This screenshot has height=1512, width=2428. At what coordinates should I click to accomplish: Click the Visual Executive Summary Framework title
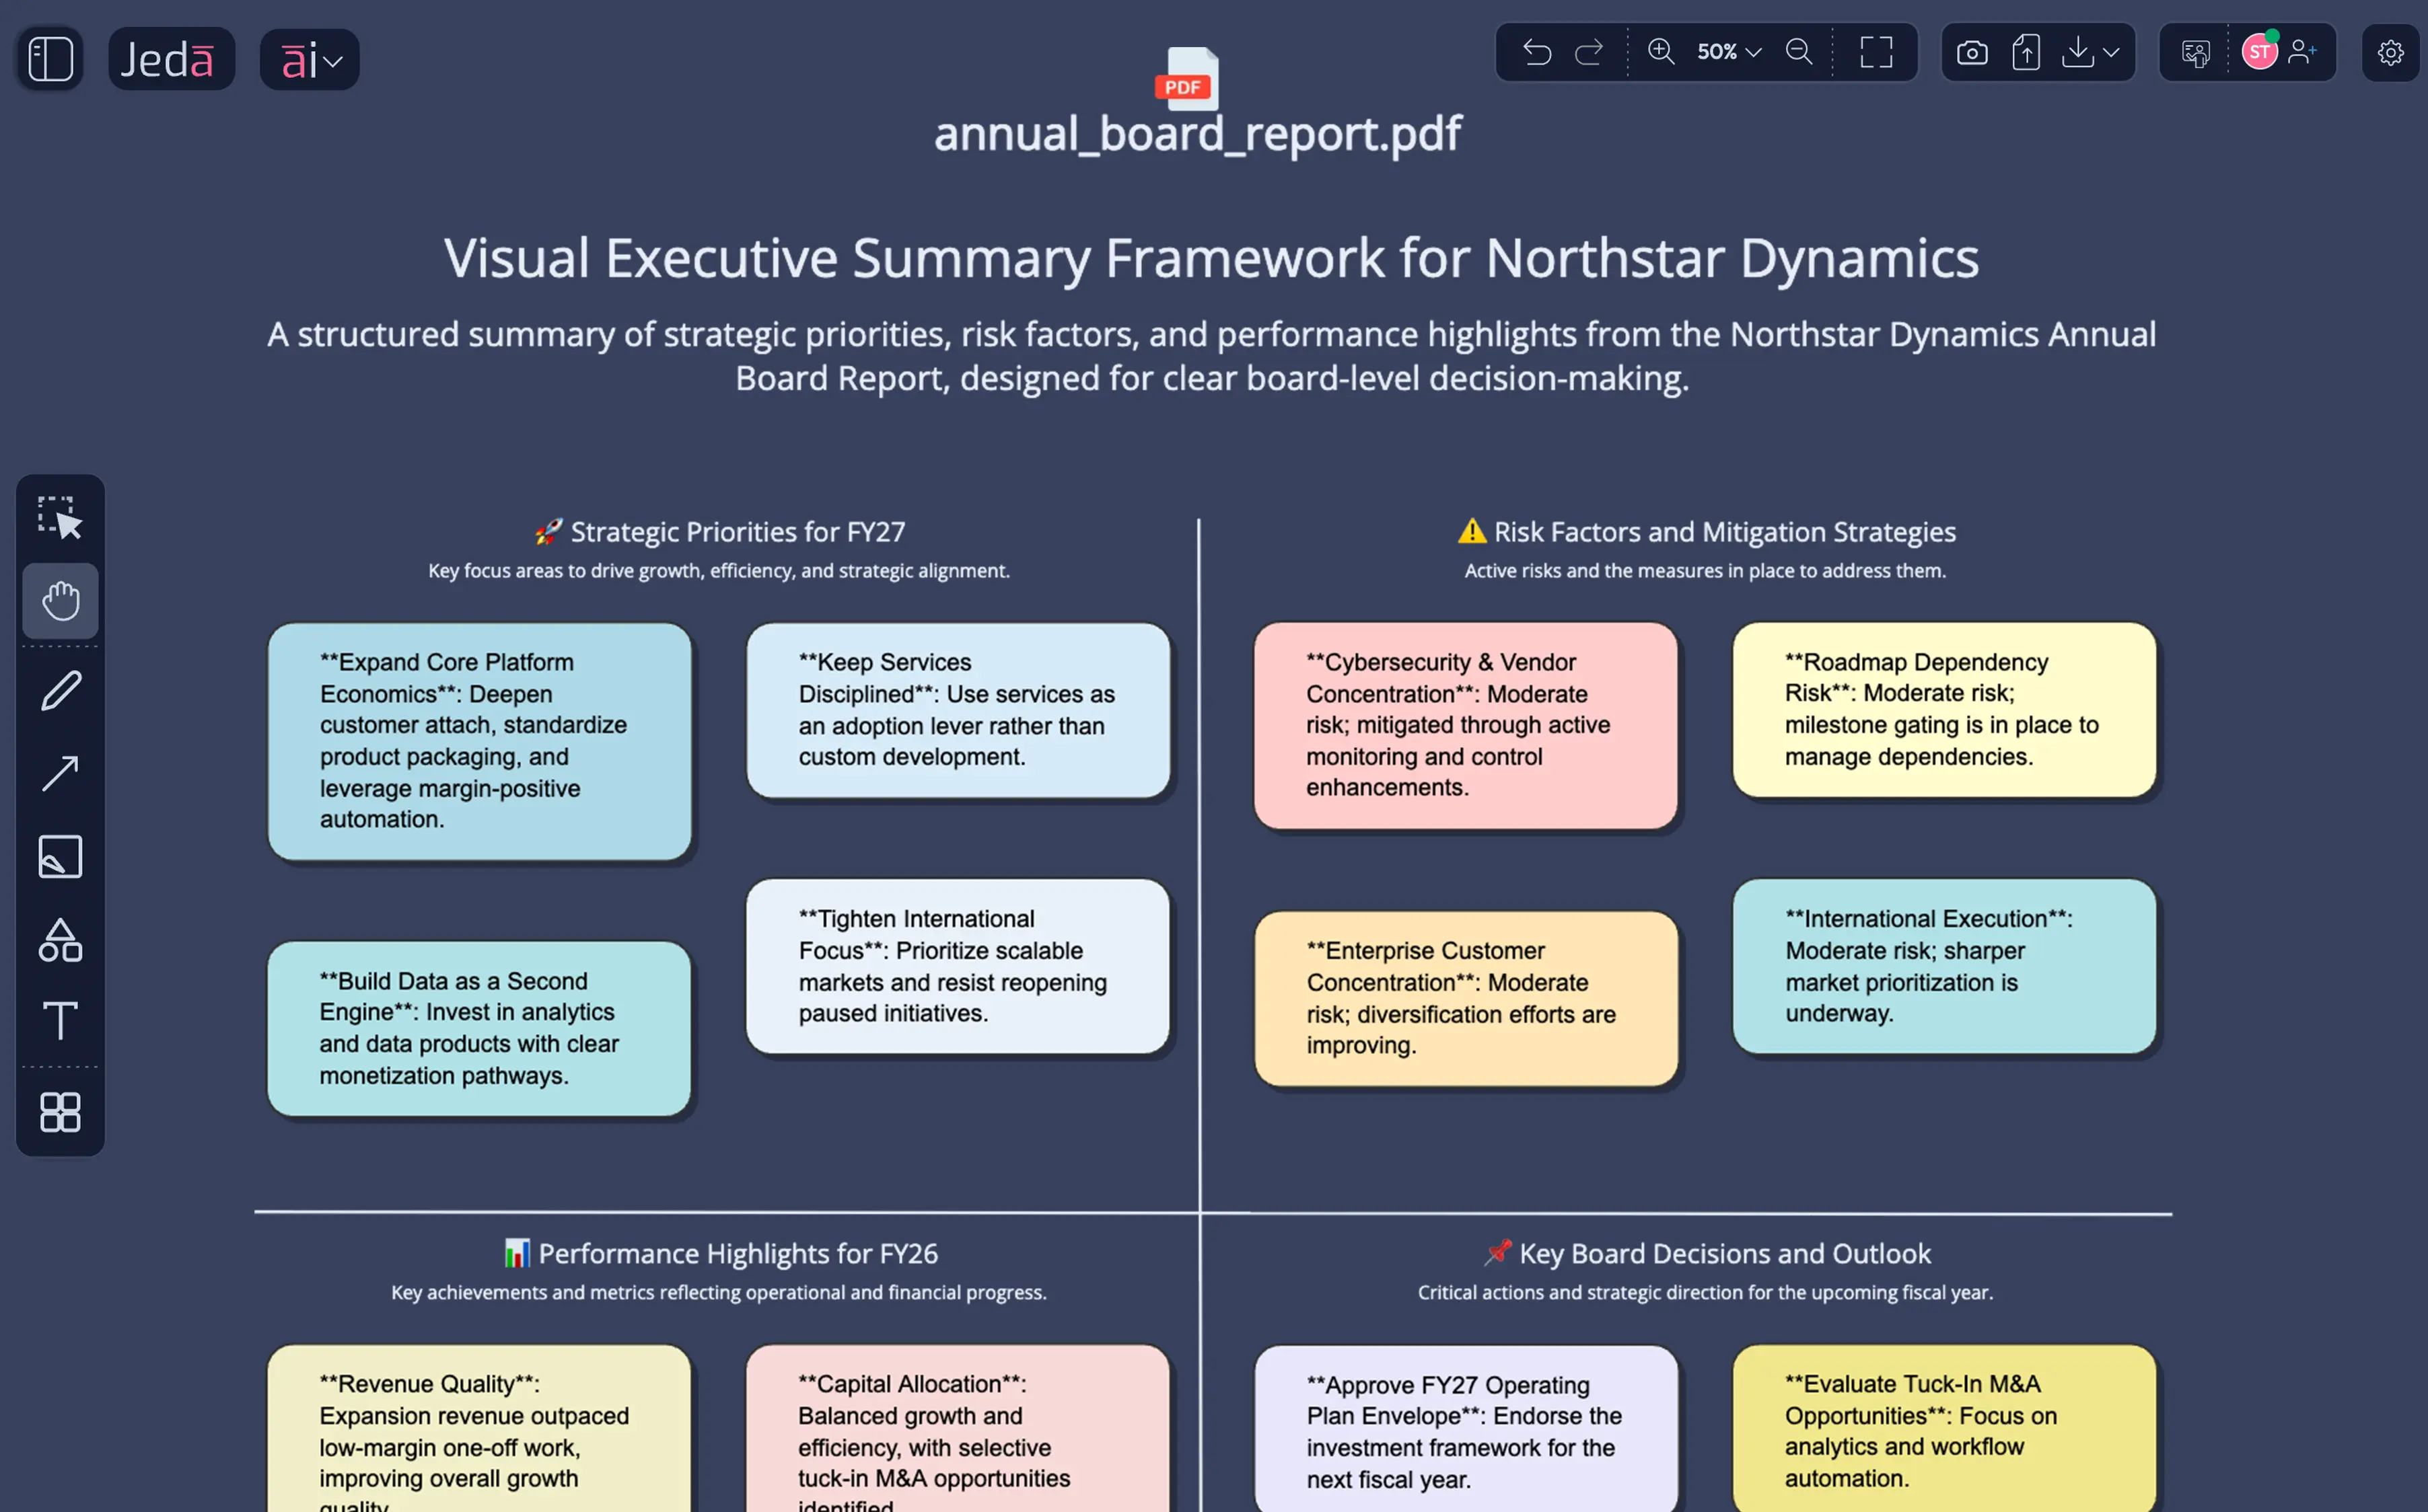point(1211,258)
